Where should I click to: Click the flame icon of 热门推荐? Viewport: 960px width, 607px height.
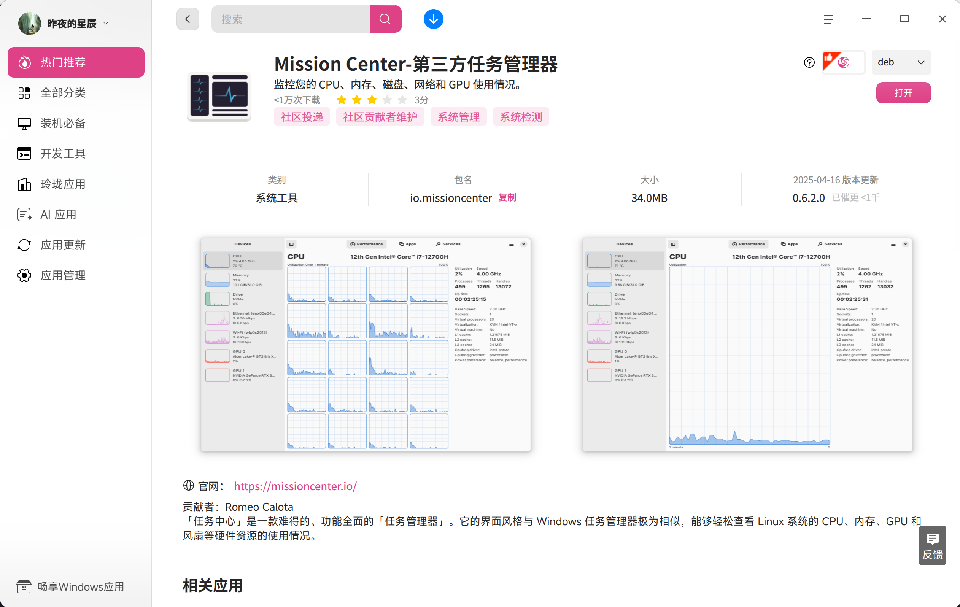click(x=25, y=62)
